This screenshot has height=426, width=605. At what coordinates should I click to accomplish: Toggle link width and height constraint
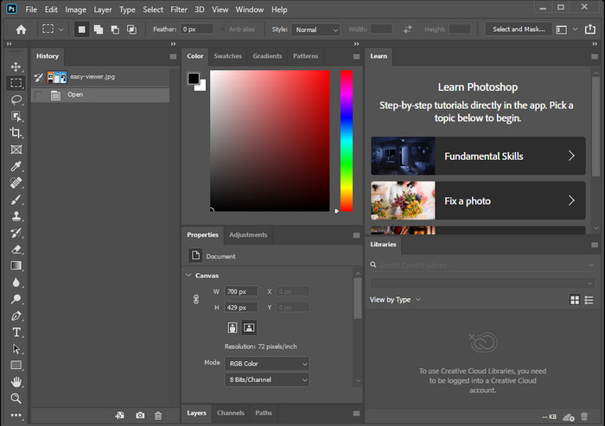click(x=196, y=299)
